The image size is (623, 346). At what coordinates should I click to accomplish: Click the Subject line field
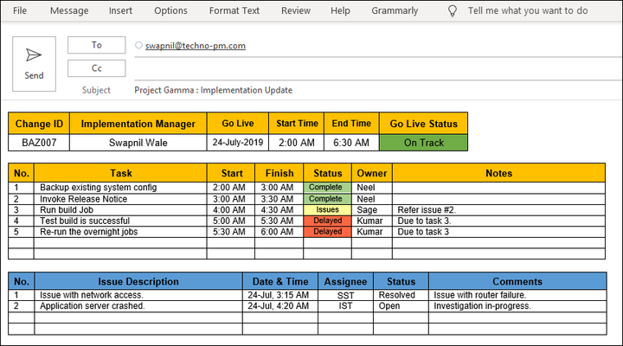(372, 90)
